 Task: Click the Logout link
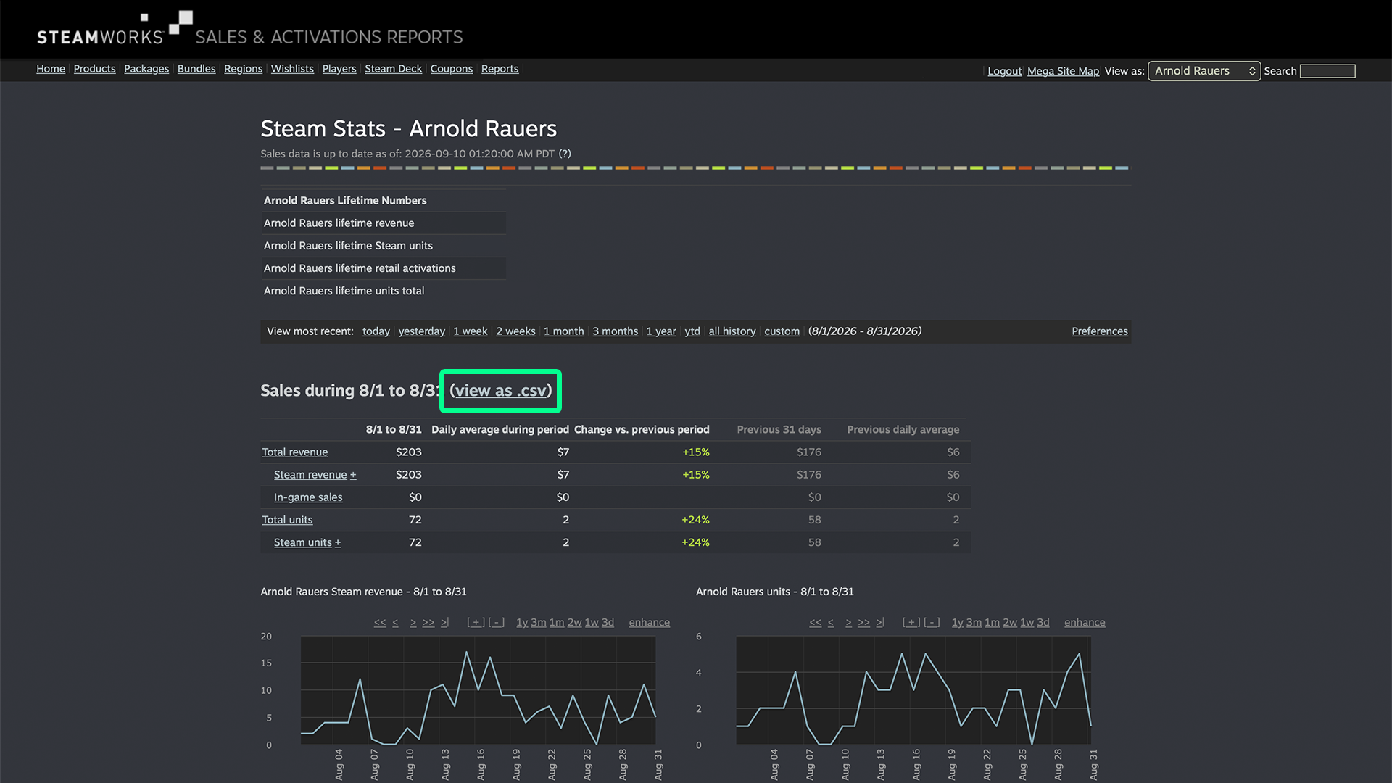pos(1004,71)
